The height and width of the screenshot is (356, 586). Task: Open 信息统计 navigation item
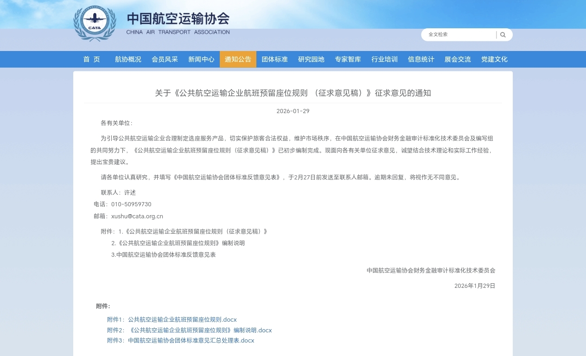tap(421, 59)
